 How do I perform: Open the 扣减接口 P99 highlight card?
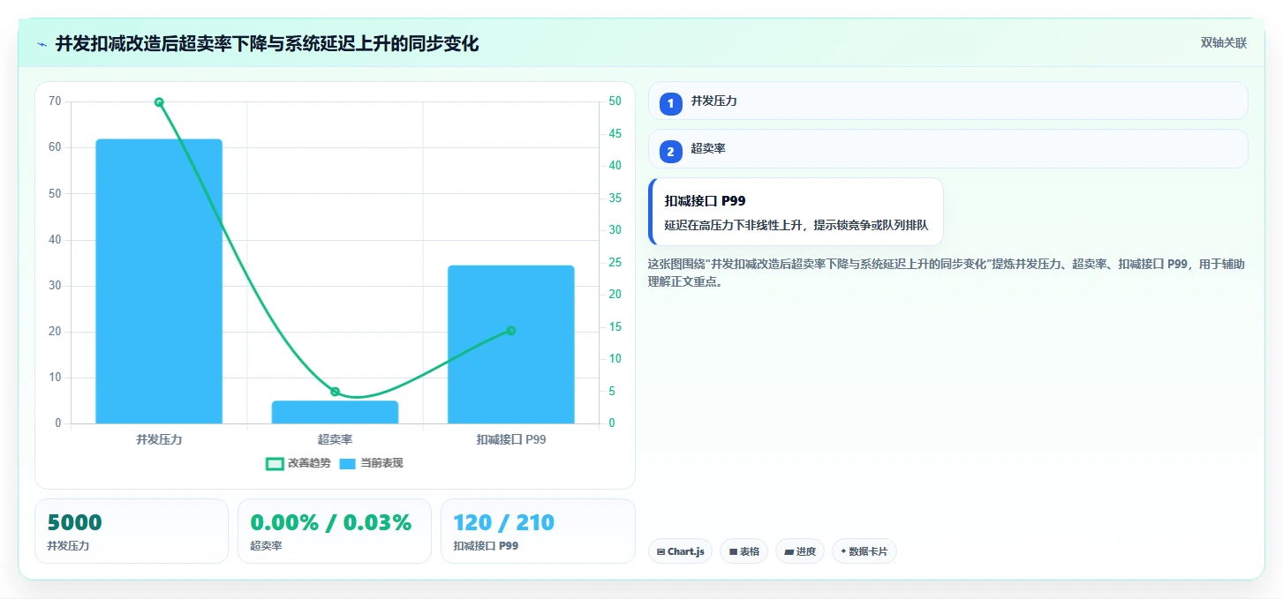click(796, 212)
